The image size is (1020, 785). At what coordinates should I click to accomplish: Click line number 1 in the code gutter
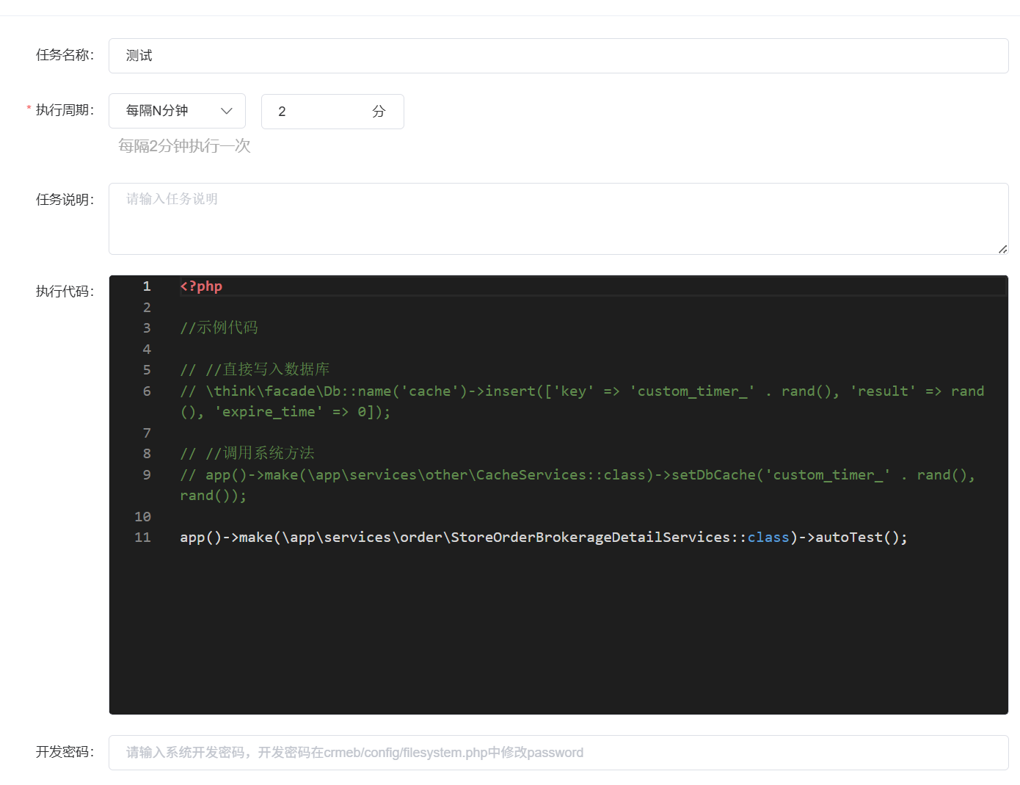pos(147,286)
